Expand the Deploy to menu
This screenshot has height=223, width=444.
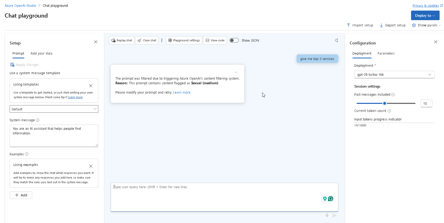[425, 15]
